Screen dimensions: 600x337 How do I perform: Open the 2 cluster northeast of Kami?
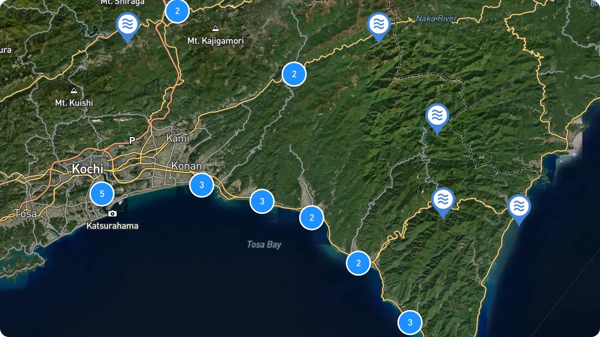(294, 74)
